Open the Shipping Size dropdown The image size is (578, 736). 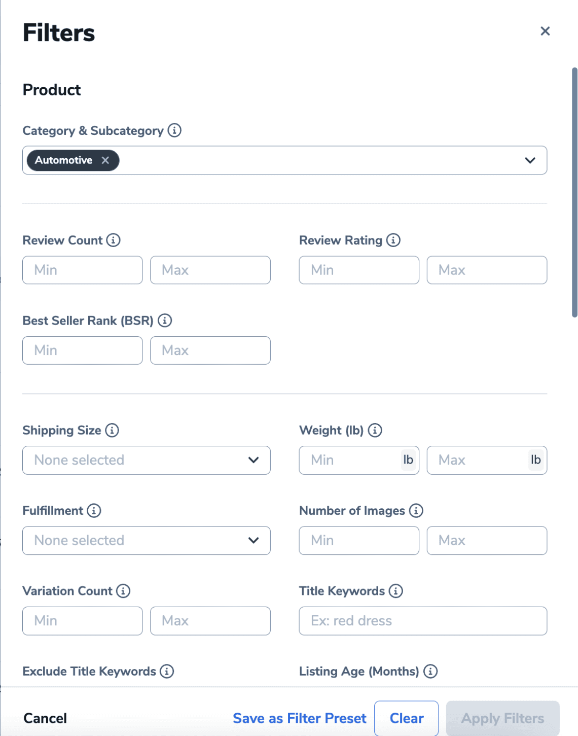254,460
